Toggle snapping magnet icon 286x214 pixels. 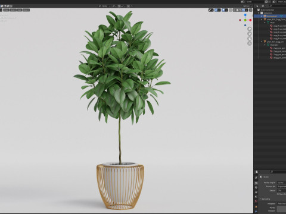coord(119,6)
